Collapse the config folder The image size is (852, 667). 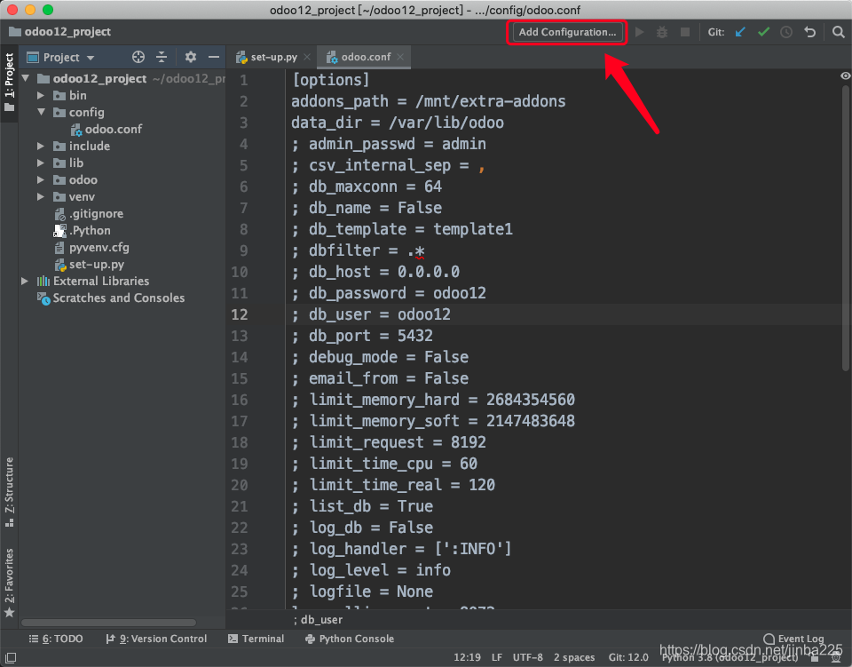(41, 112)
